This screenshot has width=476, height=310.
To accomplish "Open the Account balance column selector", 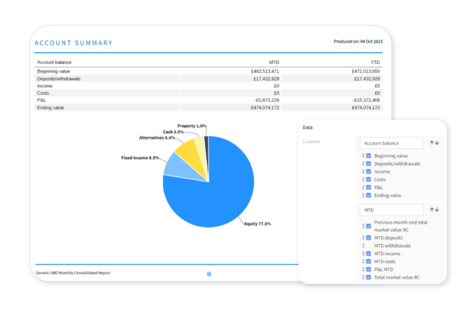I will (x=391, y=143).
